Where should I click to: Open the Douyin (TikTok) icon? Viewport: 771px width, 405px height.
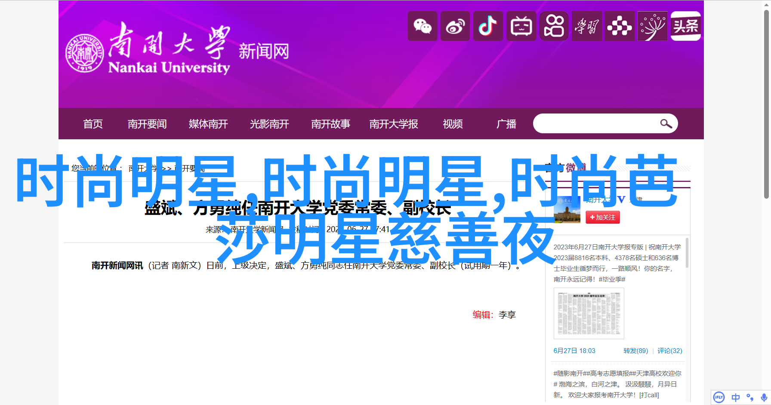coord(488,26)
